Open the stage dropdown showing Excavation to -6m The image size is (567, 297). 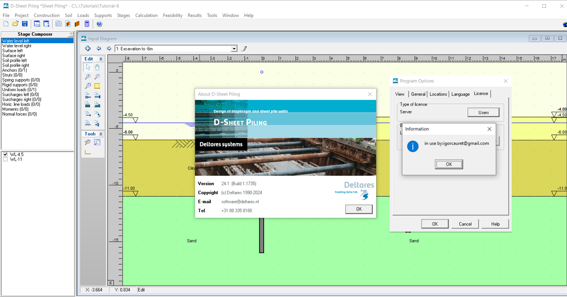coord(234,49)
